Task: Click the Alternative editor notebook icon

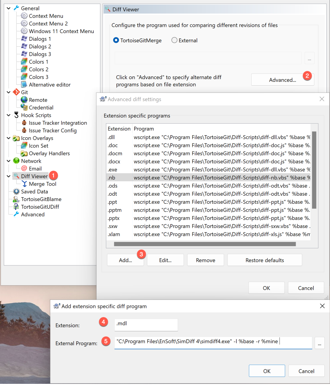Action: click(24, 84)
